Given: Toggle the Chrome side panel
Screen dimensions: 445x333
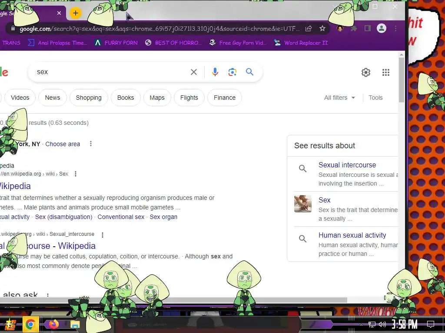Looking at the screenshot, I should 368,28.
